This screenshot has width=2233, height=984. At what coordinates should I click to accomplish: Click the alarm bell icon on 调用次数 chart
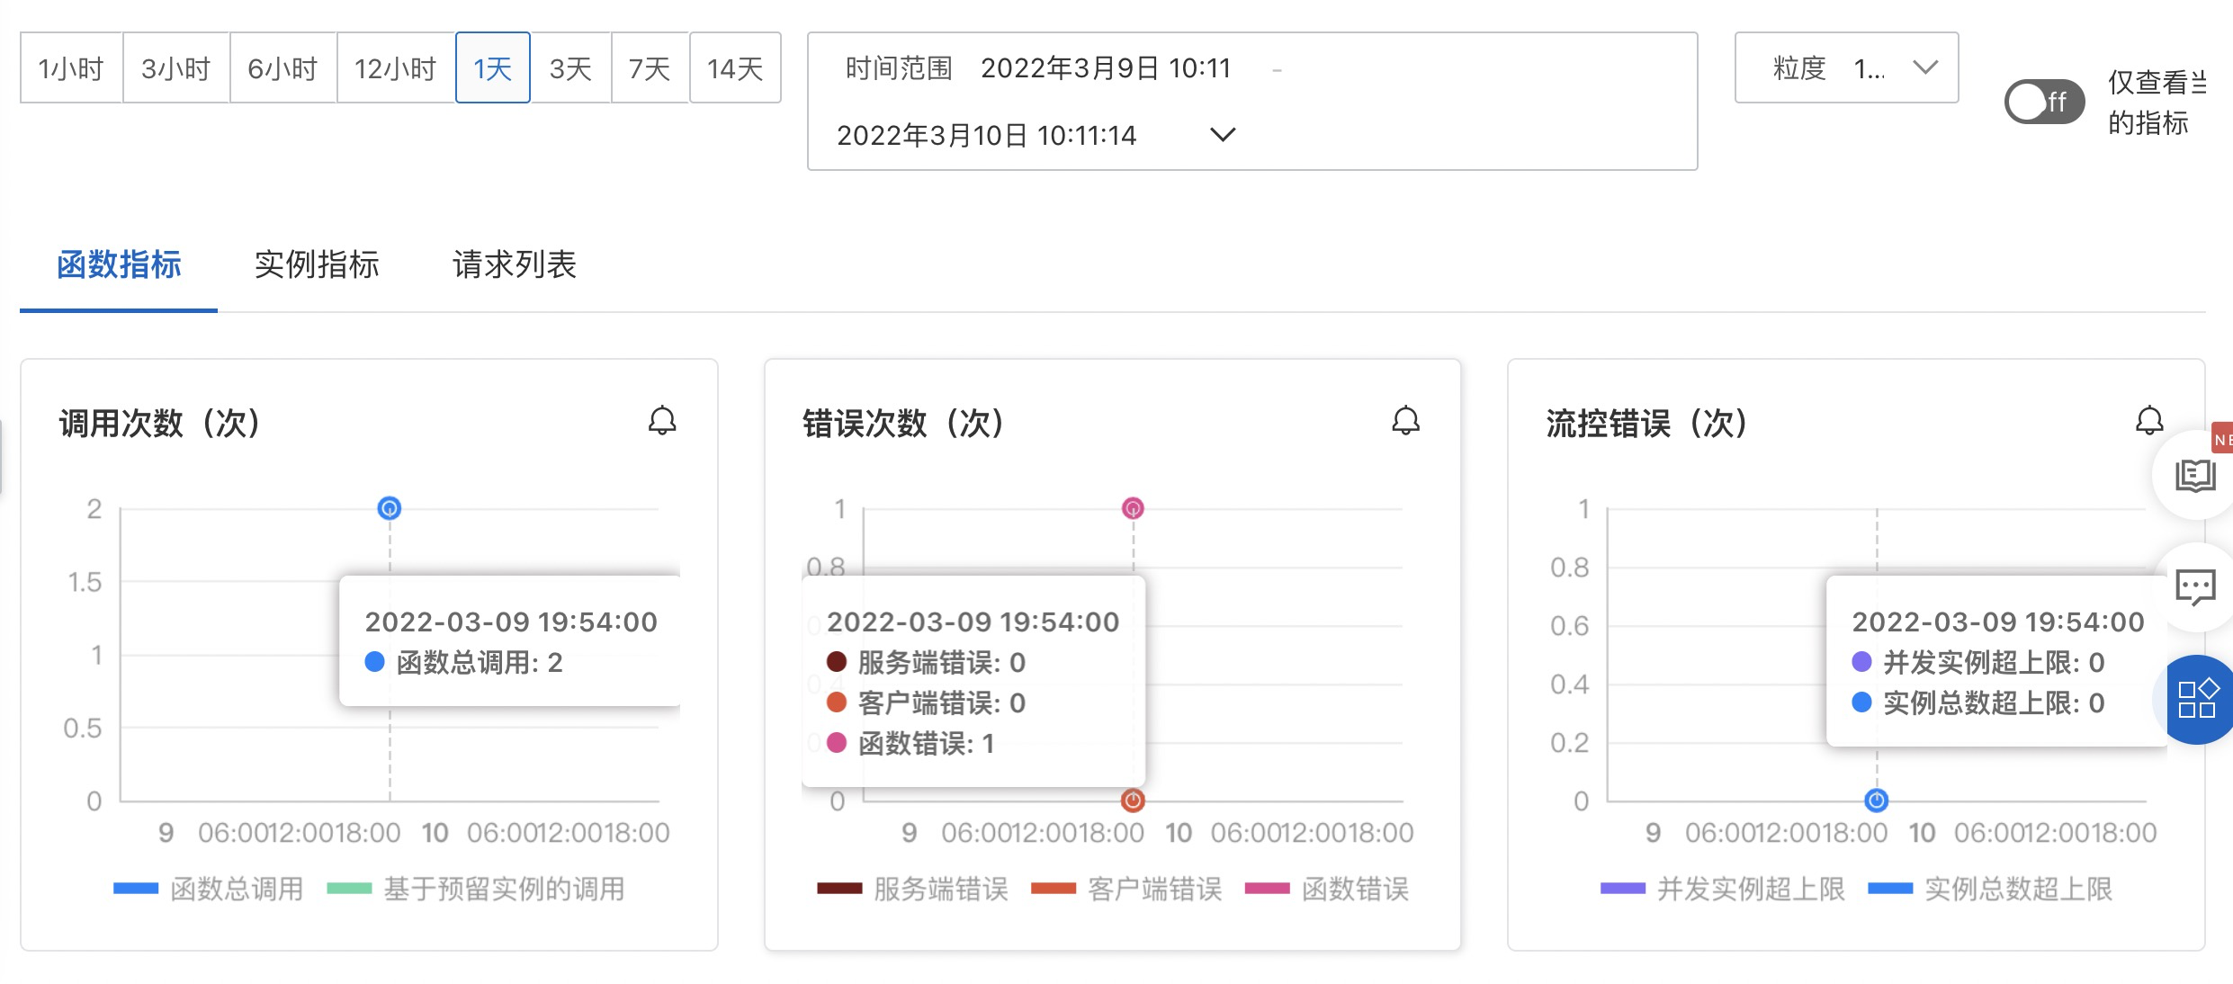662,421
